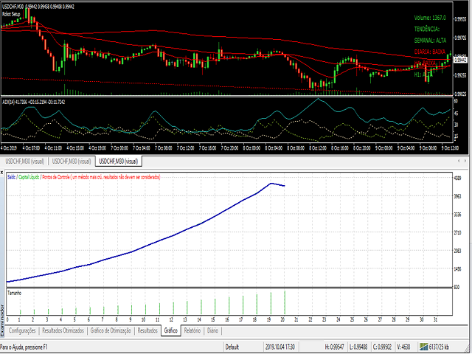The width and height of the screenshot is (472, 354).
Task: Click the 4589 balance axis value
Action: pyautogui.click(x=457, y=178)
